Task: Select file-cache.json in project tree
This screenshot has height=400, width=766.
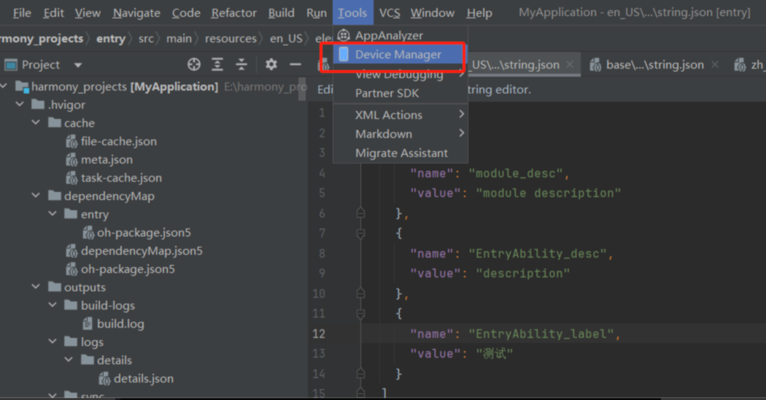Action: (x=119, y=142)
